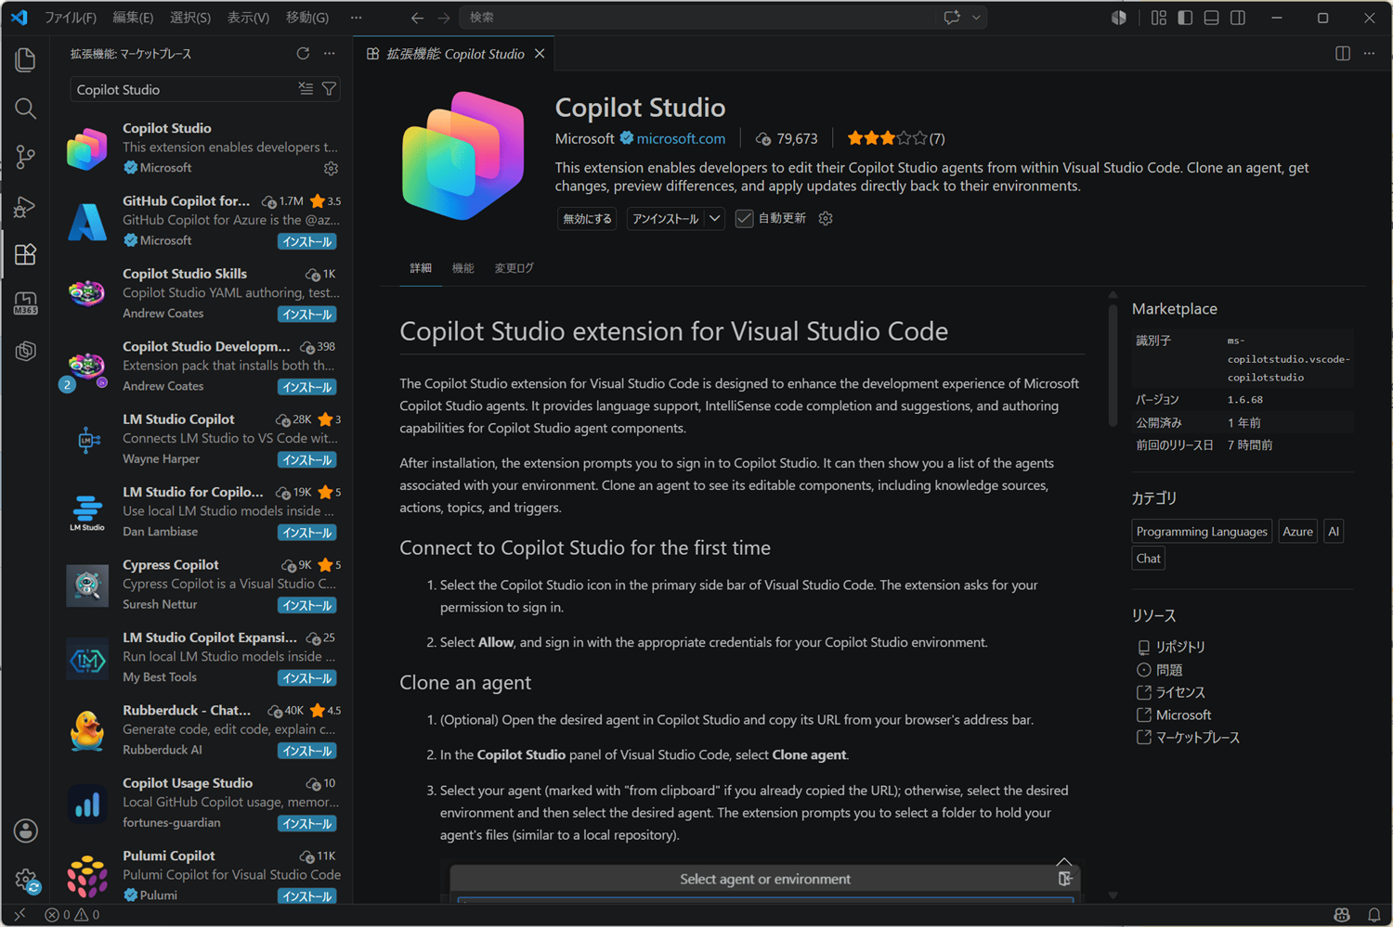Click the hexagon icon left of the layout controls

(x=1119, y=18)
